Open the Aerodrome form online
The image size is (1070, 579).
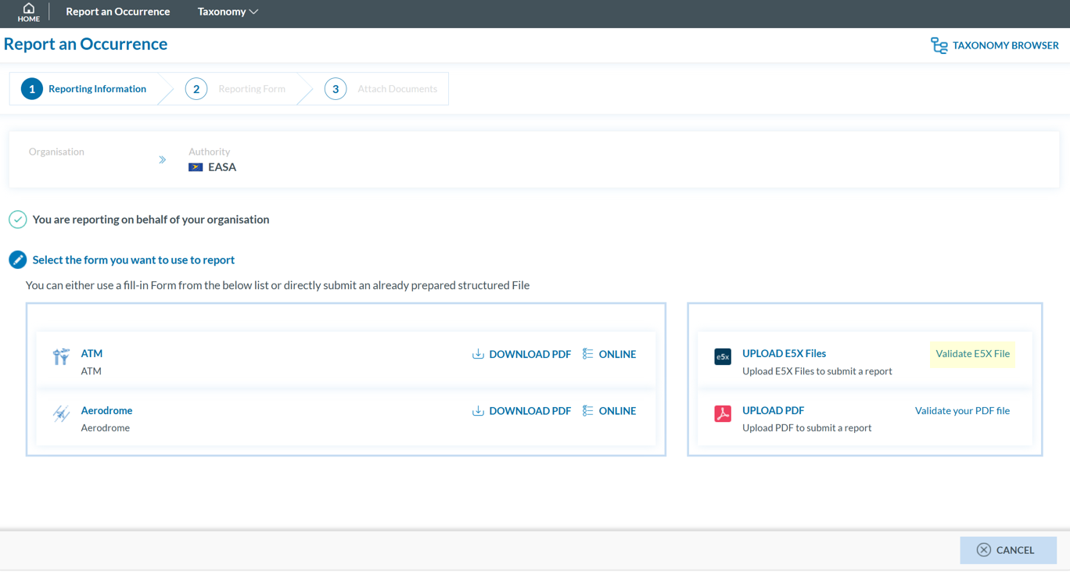tap(609, 411)
